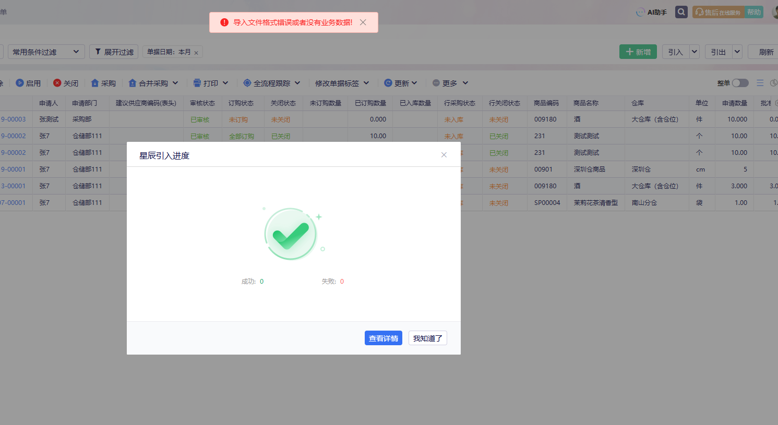Open the 修改单据标签 dropdown
The height and width of the screenshot is (425, 778).
click(342, 83)
